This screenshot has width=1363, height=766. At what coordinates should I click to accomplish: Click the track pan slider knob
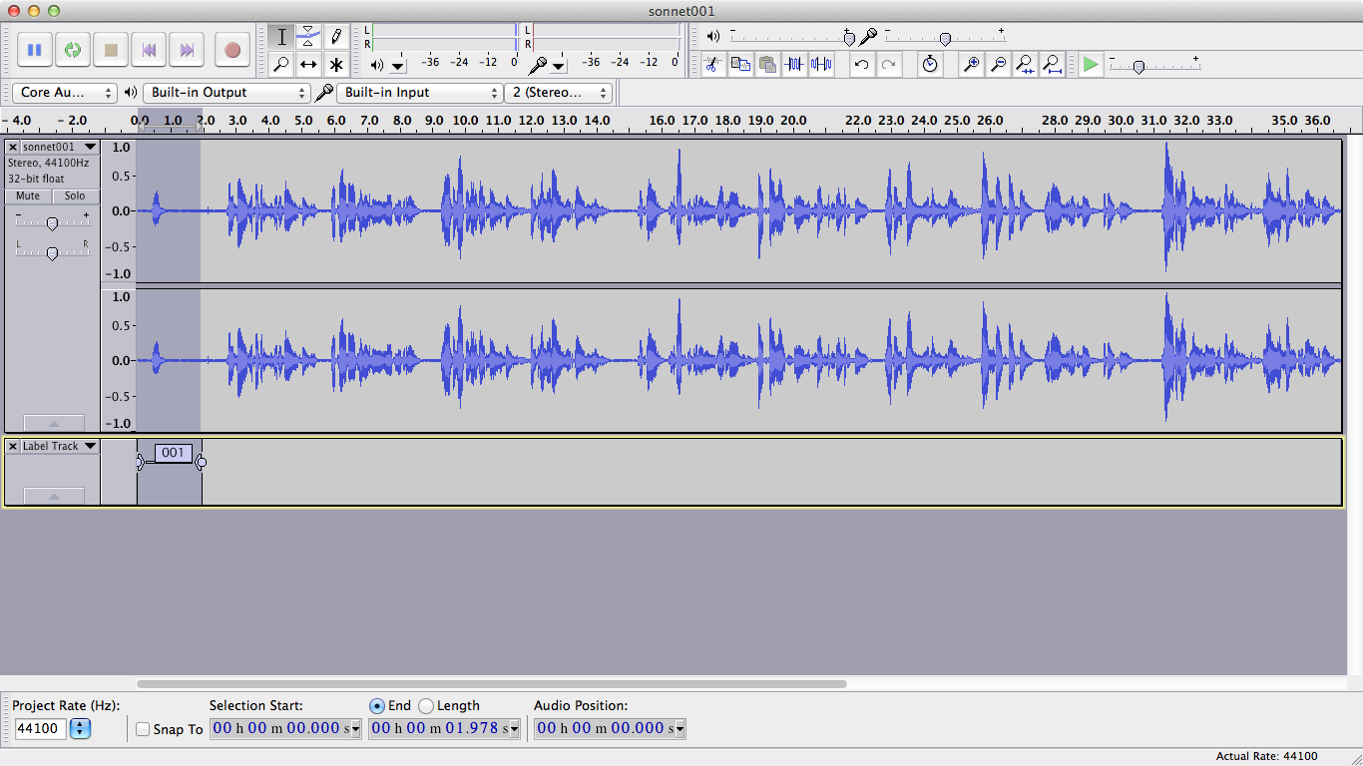pyautogui.click(x=52, y=253)
